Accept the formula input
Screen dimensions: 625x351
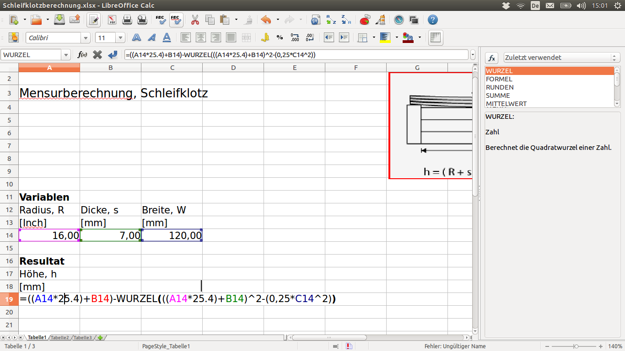[x=113, y=55]
